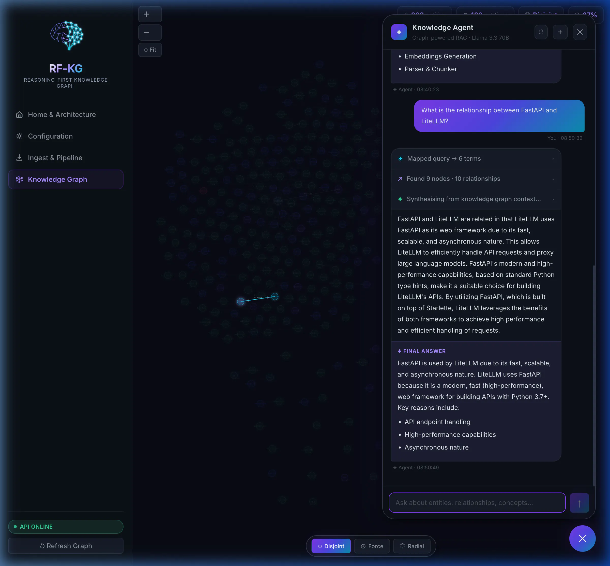Screen dimensions: 610x566
Task: Click the 'You · 08:50:32' timestamp
Action: [x=565, y=138]
